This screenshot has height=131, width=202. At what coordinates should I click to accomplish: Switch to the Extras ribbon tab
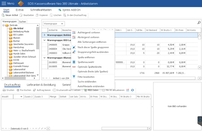click(x=20, y=10)
